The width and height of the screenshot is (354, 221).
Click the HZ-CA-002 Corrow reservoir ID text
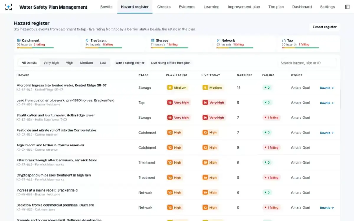coord(37,150)
